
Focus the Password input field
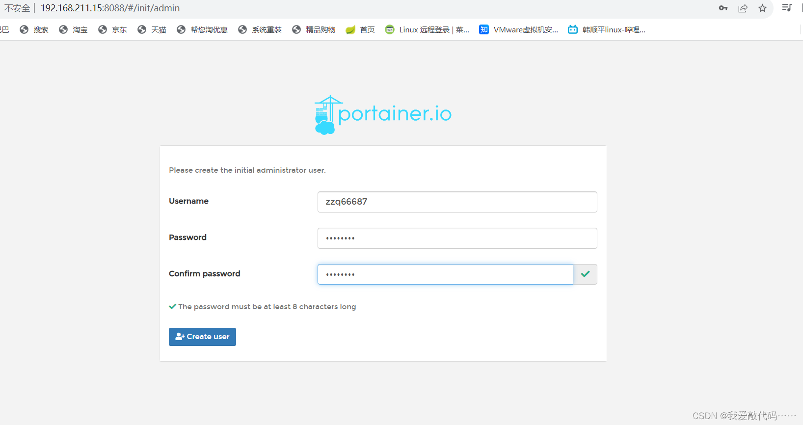click(457, 238)
